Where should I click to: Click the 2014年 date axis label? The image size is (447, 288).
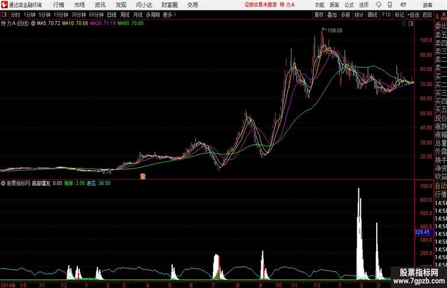tap(8, 285)
